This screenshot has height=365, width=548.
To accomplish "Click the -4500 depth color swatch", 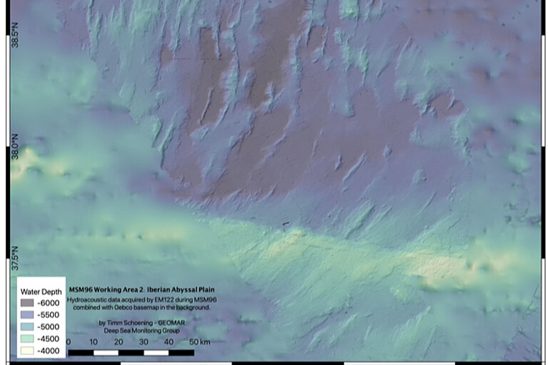I will (x=27, y=339).
